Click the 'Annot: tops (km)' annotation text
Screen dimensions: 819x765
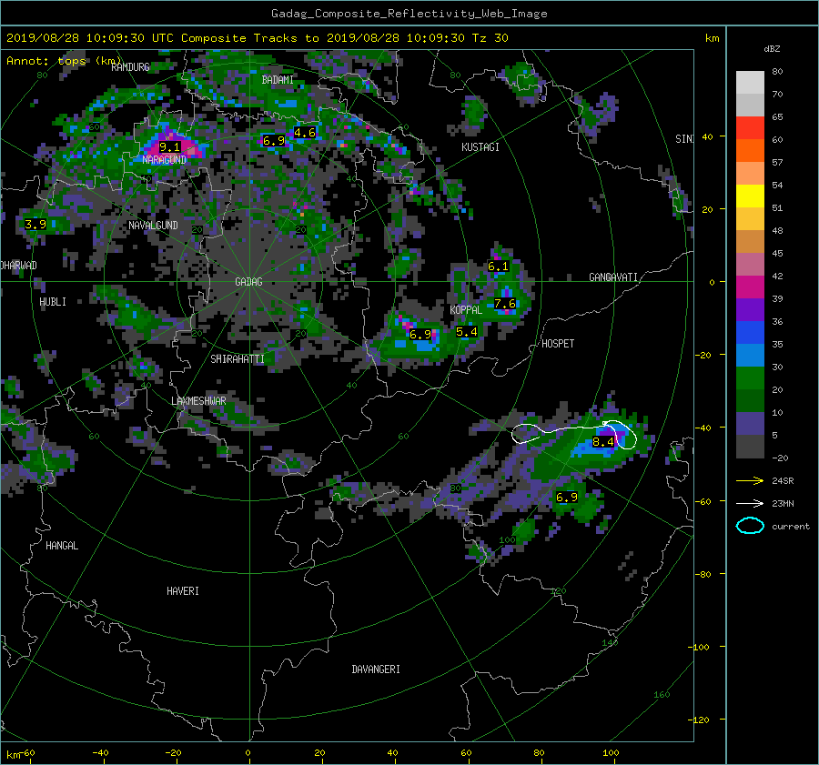pyautogui.click(x=64, y=61)
